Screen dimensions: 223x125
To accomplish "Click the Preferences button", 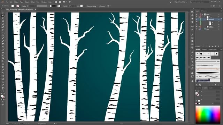I will (101, 6).
